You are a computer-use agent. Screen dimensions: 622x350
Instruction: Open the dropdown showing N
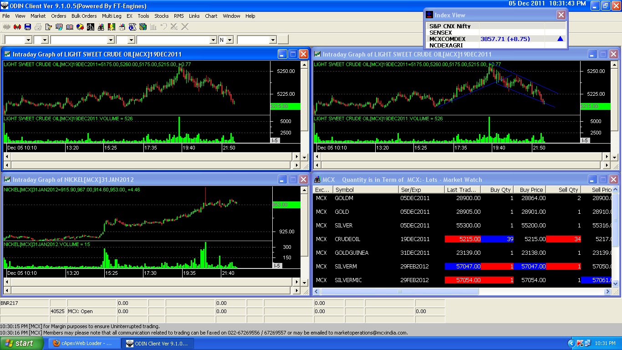(229, 40)
